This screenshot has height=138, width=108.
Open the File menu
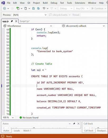point(8,3)
